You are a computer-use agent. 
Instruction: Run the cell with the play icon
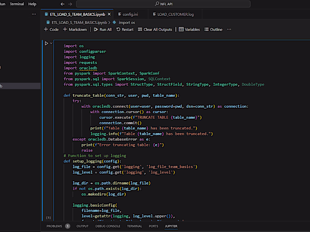click(x=46, y=43)
